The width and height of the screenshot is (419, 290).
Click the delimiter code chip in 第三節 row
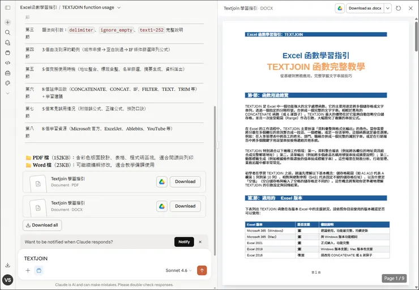[81, 30]
